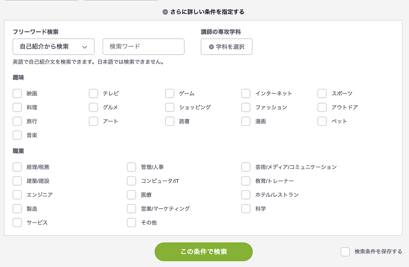Check the 映画 hobby checkbox
Screen dimensions: 409x267
(17, 93)
